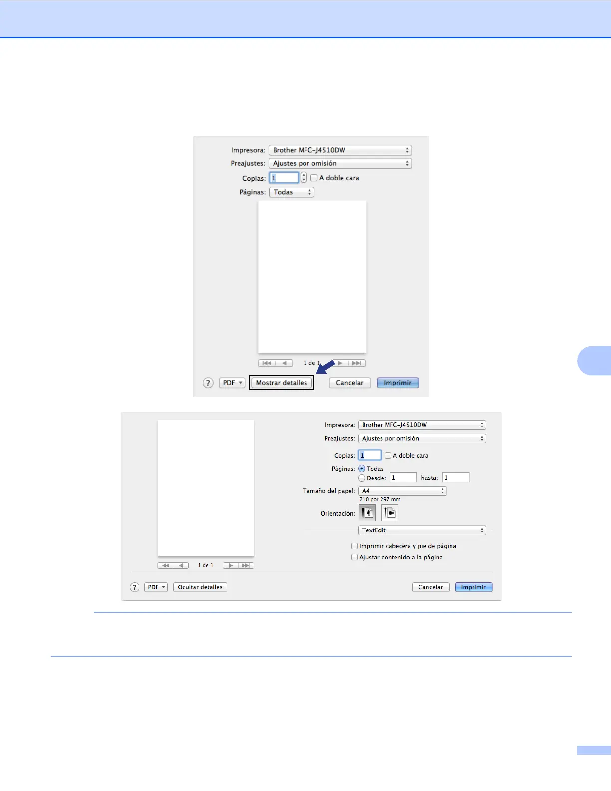Click page preview in detailed dialog
611x791 pixels.
(206, 488)
